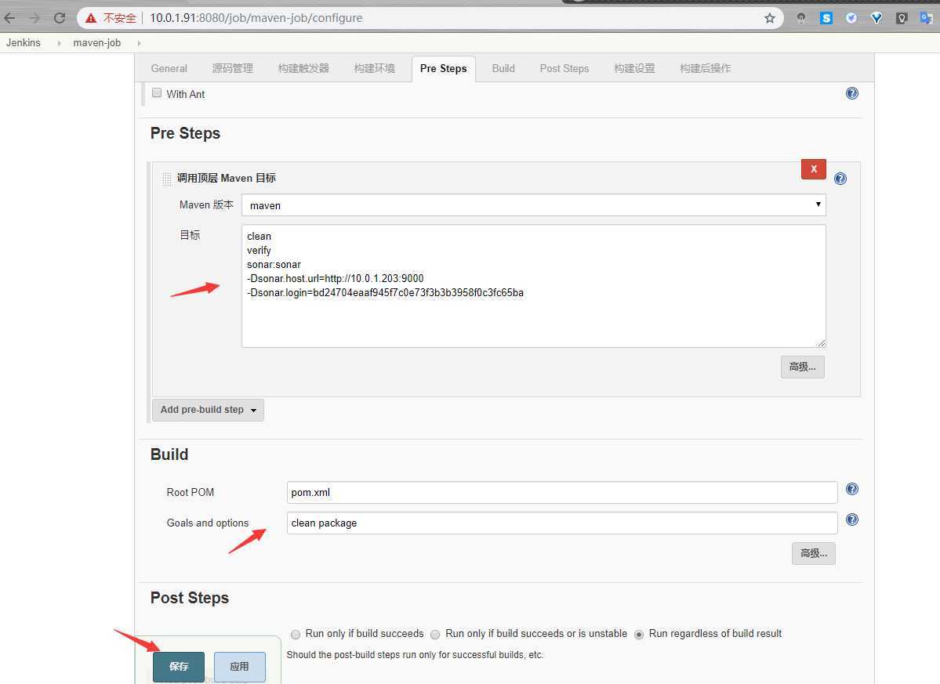Open the translate browser extension

tap(927, 18)
